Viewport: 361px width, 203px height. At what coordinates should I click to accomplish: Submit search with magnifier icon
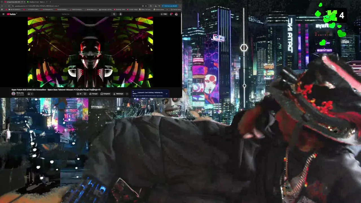tap(114, 14)
